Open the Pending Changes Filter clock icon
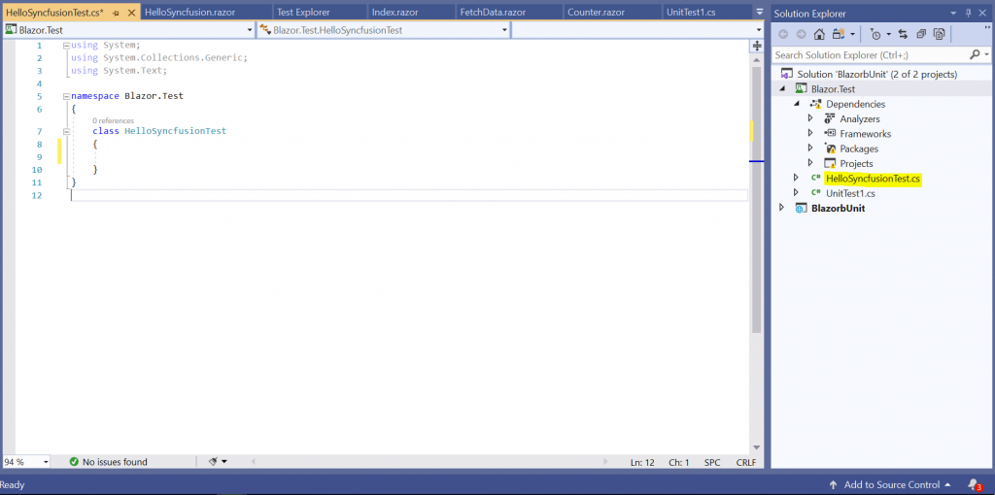Viewport: 995px width, 495px height. click(875, 34)
